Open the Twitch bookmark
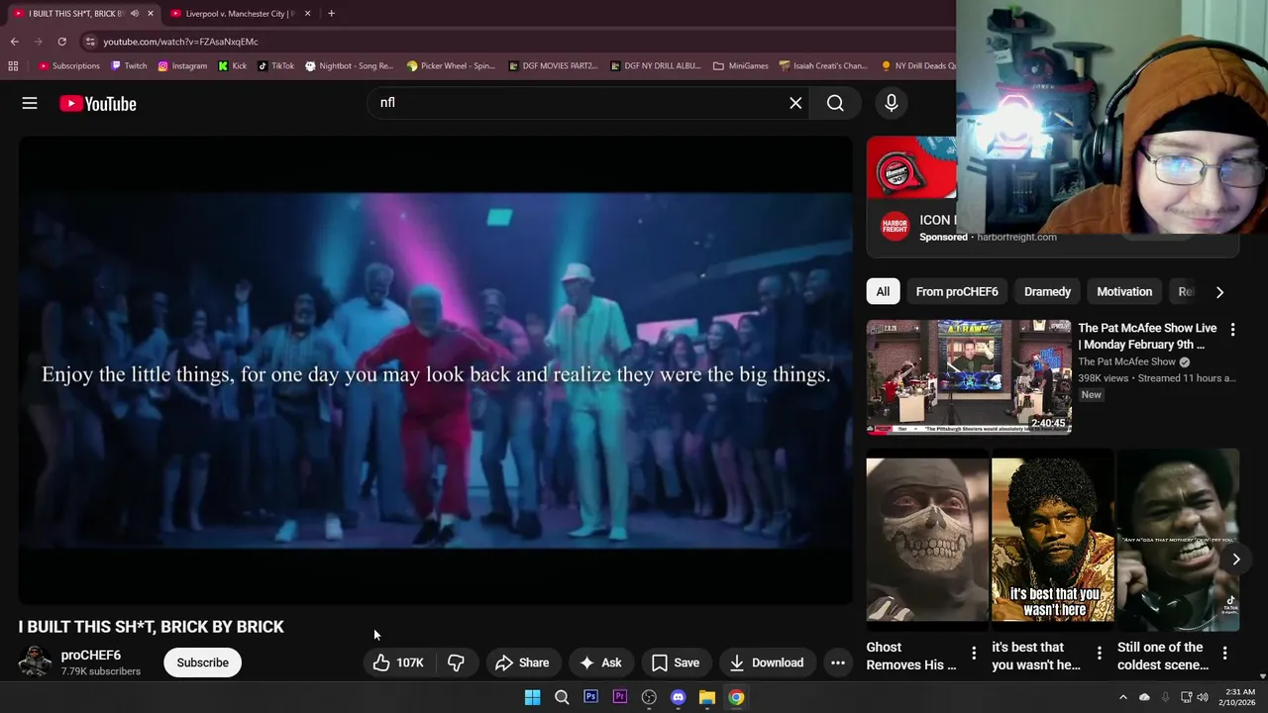The height and width of the screenshot is (713, 1268). [129, 65]
